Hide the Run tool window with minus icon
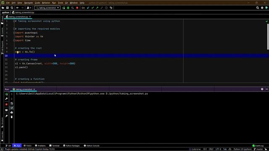269x151 pixels. [x=266, y=89]
